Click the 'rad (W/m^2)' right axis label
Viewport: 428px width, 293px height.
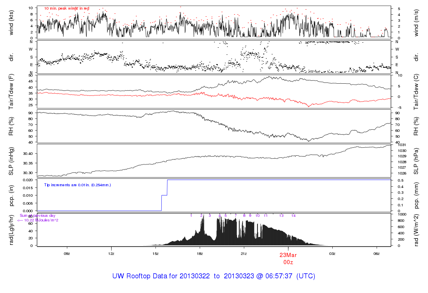pos(415,230)
